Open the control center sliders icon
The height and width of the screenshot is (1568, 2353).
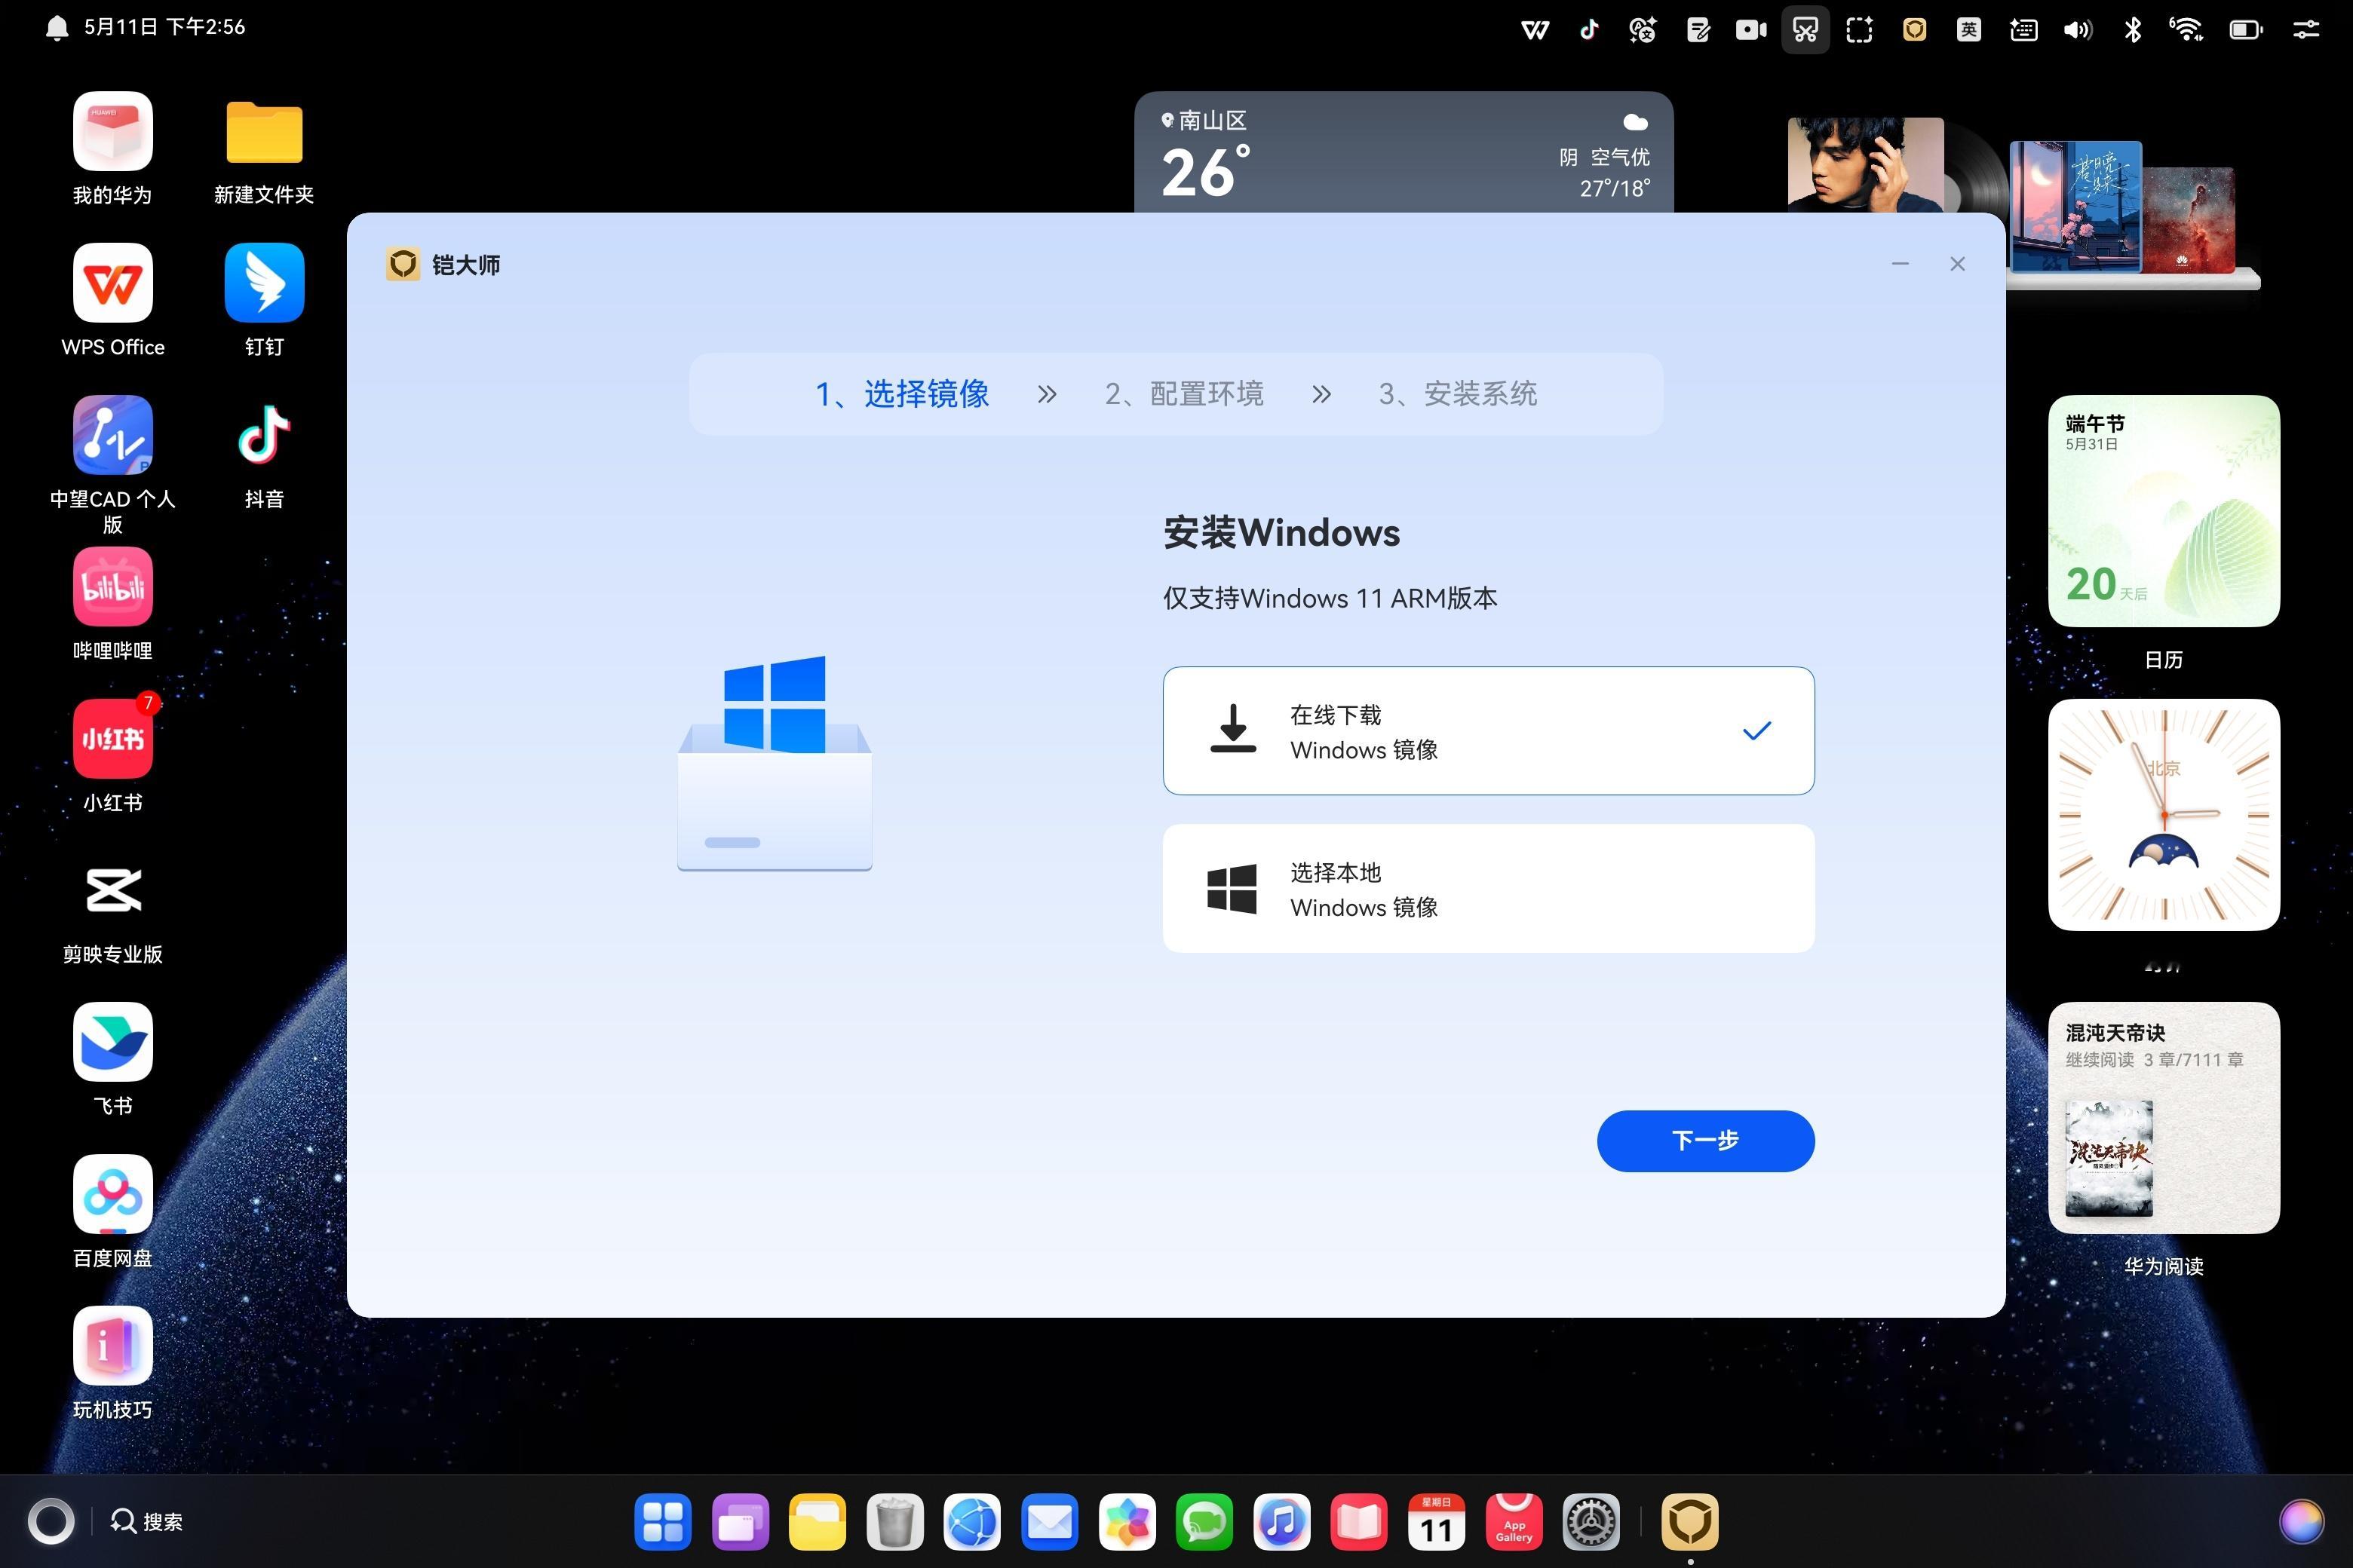coord(2306,30)
